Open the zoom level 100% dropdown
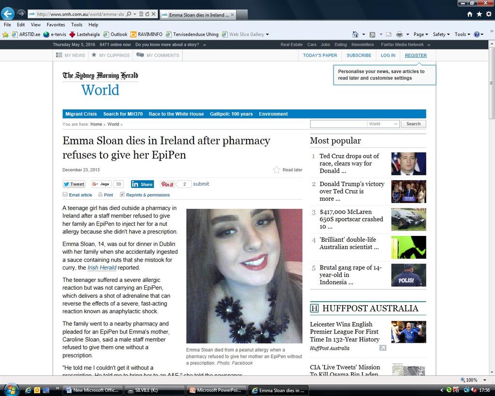 coord(484,380)
